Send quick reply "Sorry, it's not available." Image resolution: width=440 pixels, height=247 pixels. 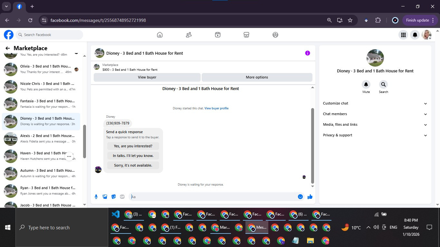pos(133,165)
